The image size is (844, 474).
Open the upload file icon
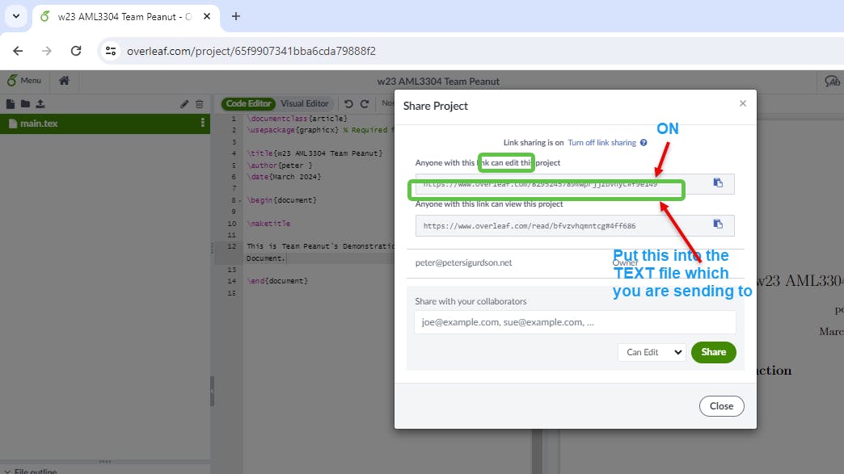(x=40, y=103)
